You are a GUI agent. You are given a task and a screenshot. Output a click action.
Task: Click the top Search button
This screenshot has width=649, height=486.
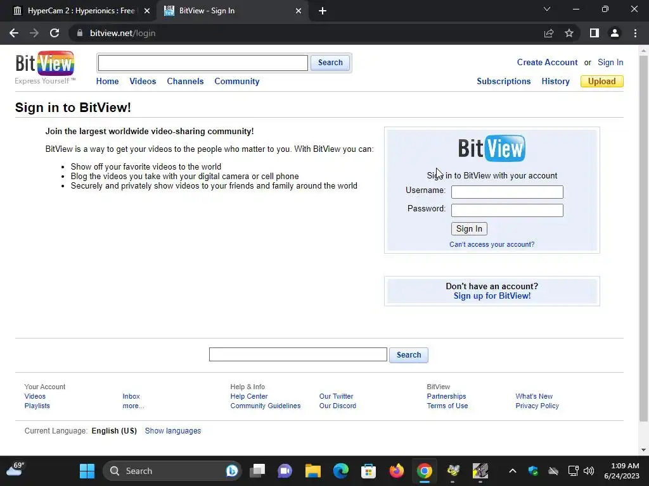click(x=330, y=63)
